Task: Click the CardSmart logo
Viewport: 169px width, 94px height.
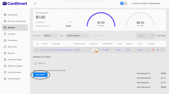Action: click(15, 4)
